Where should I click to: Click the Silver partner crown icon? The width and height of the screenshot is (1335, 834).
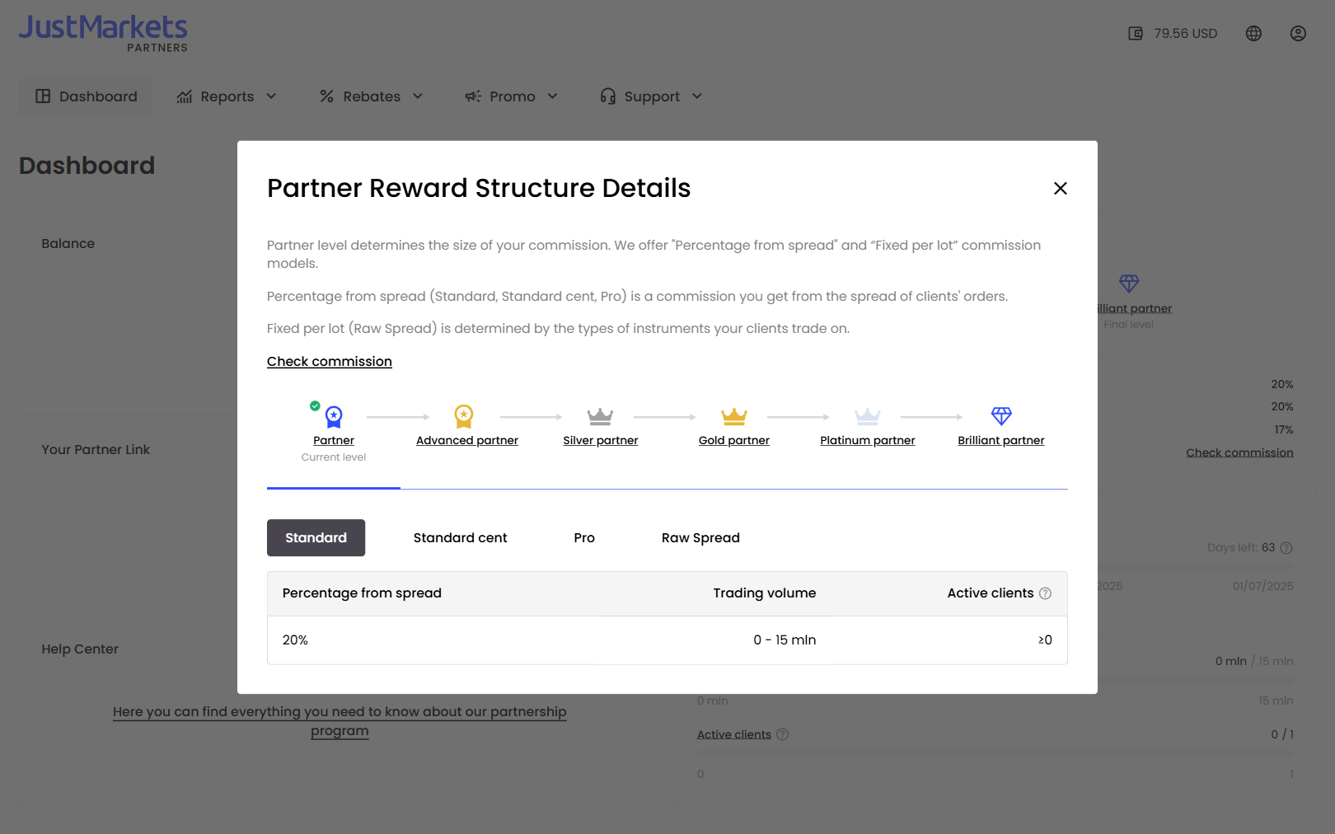click(x=600, y=416)
